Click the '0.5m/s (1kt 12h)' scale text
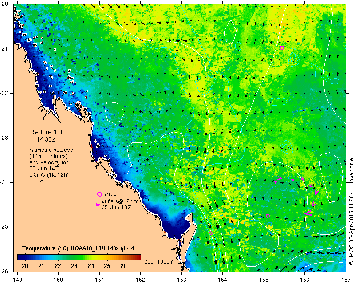355x284 pixels. [x=49, y=174]
